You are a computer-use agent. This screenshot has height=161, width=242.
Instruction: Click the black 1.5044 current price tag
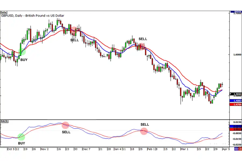tap(236, 94)
